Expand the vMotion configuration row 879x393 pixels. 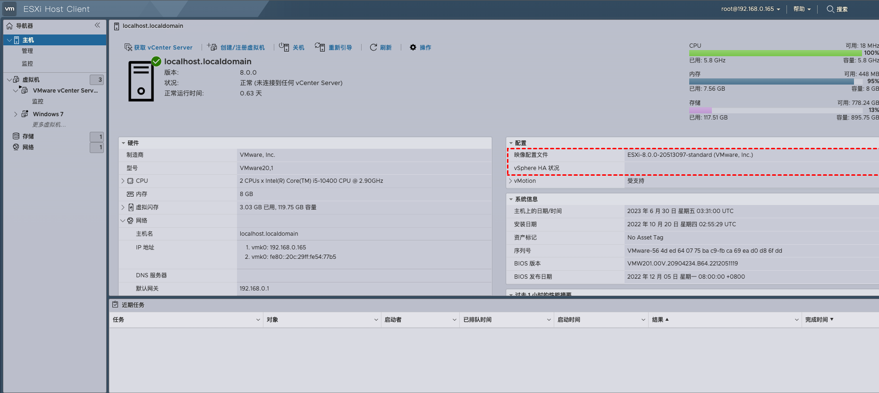[511, 181]
